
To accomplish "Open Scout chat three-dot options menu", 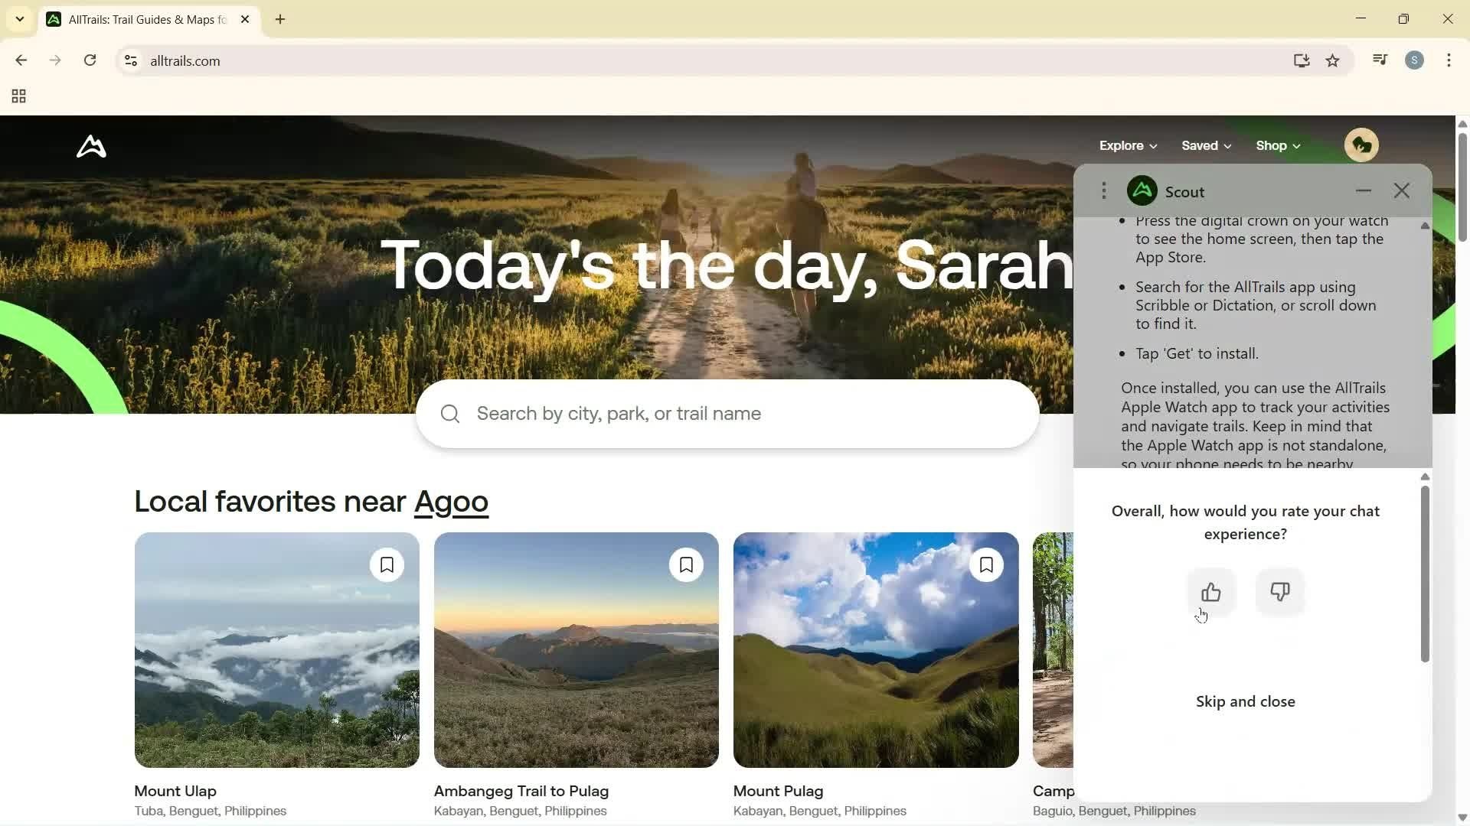I will [1103, 191].
